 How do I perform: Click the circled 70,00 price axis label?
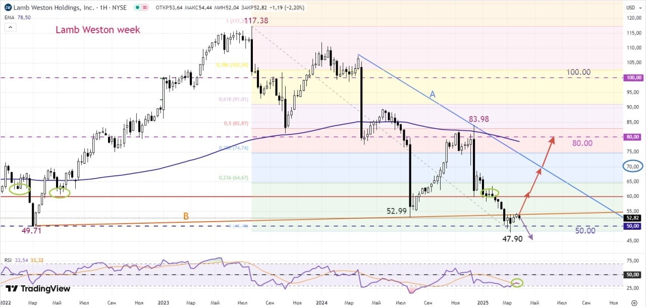click(x=633, y=166)
